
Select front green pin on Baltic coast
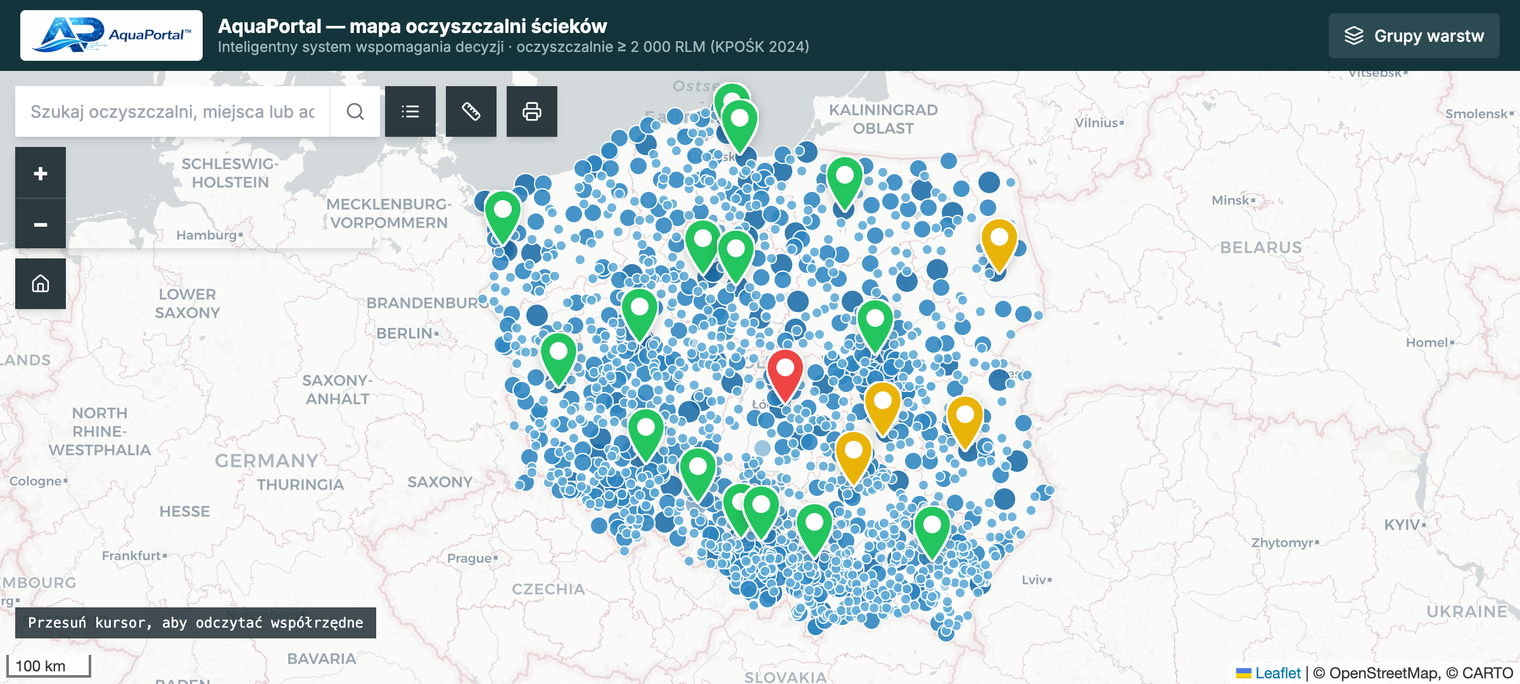click(740, 127)
